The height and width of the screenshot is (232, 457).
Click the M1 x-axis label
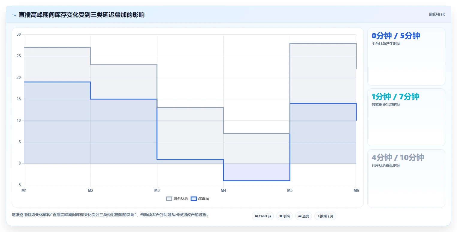[24, 190]
